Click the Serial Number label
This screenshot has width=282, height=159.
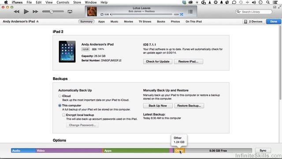[91, 61]
